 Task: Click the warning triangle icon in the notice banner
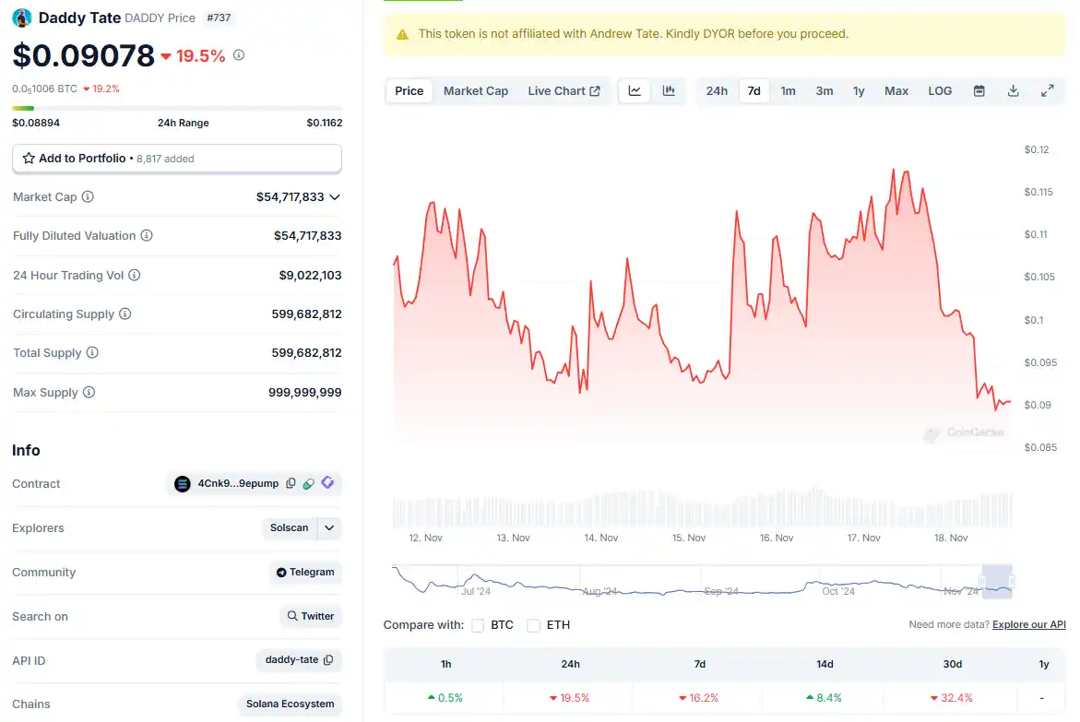point(403,34)
